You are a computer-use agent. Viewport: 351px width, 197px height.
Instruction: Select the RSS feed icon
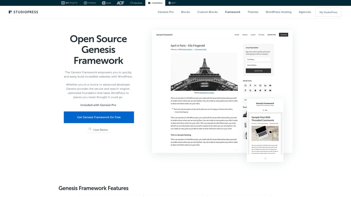pos(250,90)
